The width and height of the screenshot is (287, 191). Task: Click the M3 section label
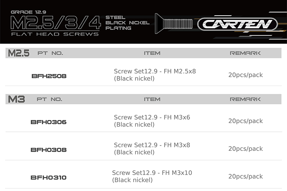(x=16, y=99)
